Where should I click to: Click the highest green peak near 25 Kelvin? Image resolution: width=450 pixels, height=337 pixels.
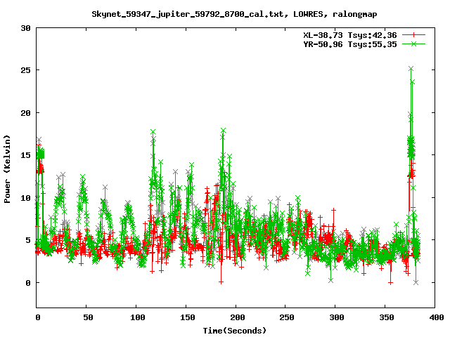(x=411, y=69)
